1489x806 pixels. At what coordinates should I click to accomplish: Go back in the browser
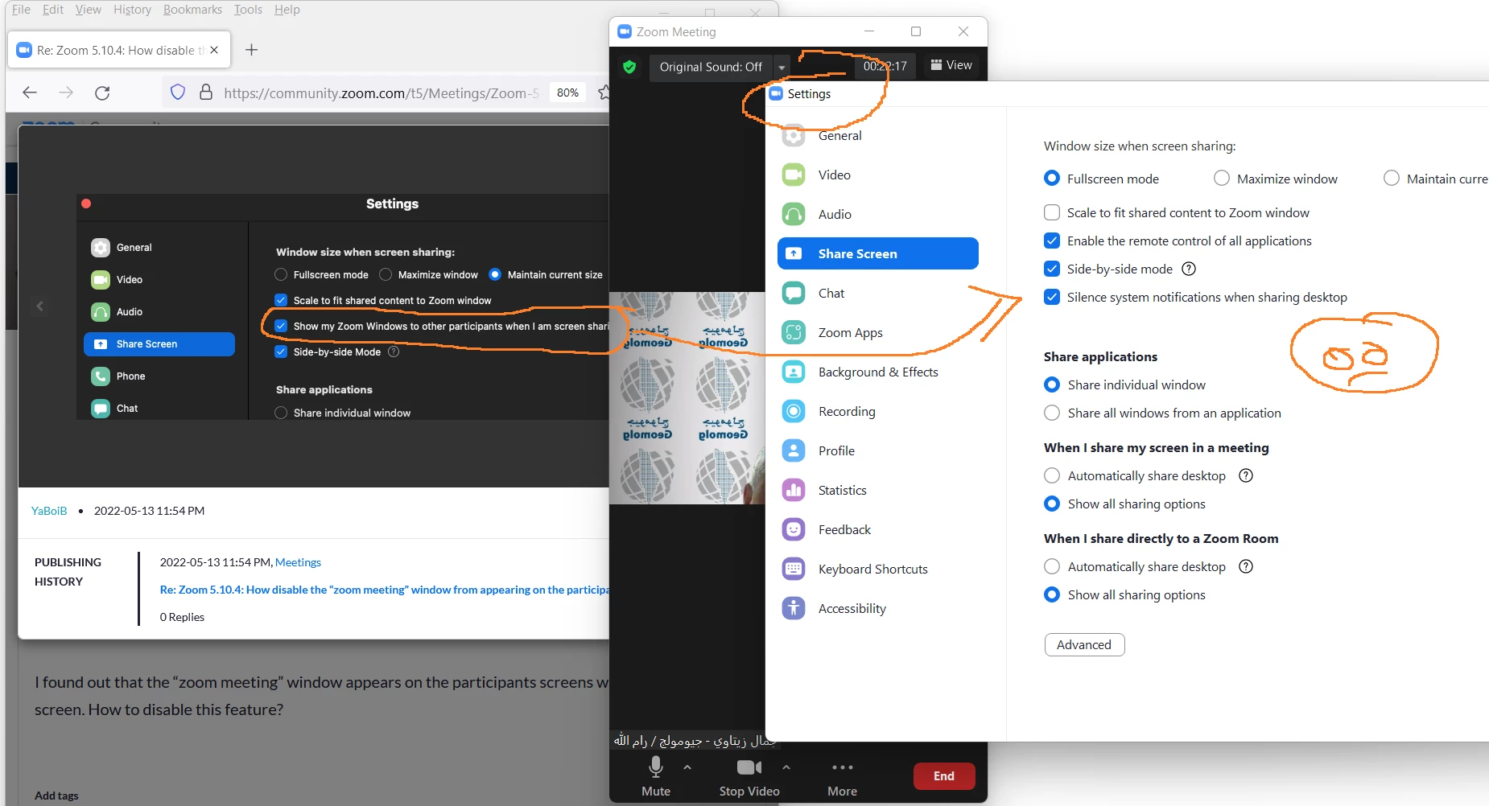coord(30,93)
